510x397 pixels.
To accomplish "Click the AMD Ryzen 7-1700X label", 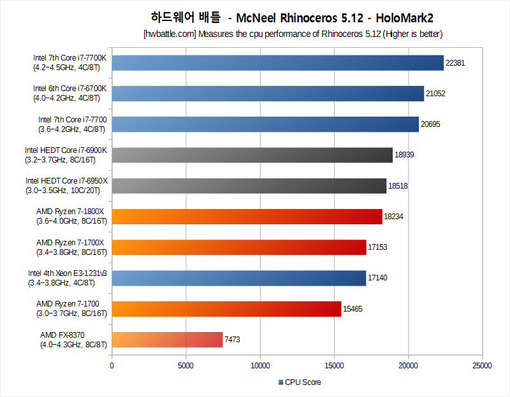I will (71, 247).
